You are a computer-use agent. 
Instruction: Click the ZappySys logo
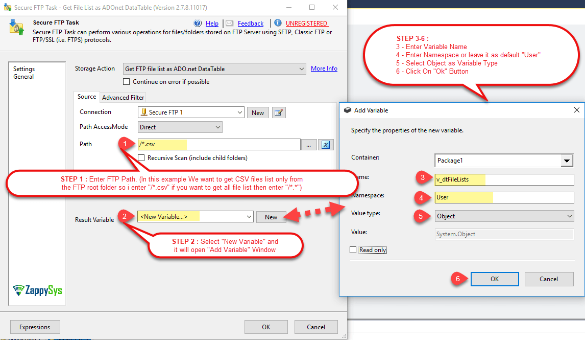click(x=37, y=290)
